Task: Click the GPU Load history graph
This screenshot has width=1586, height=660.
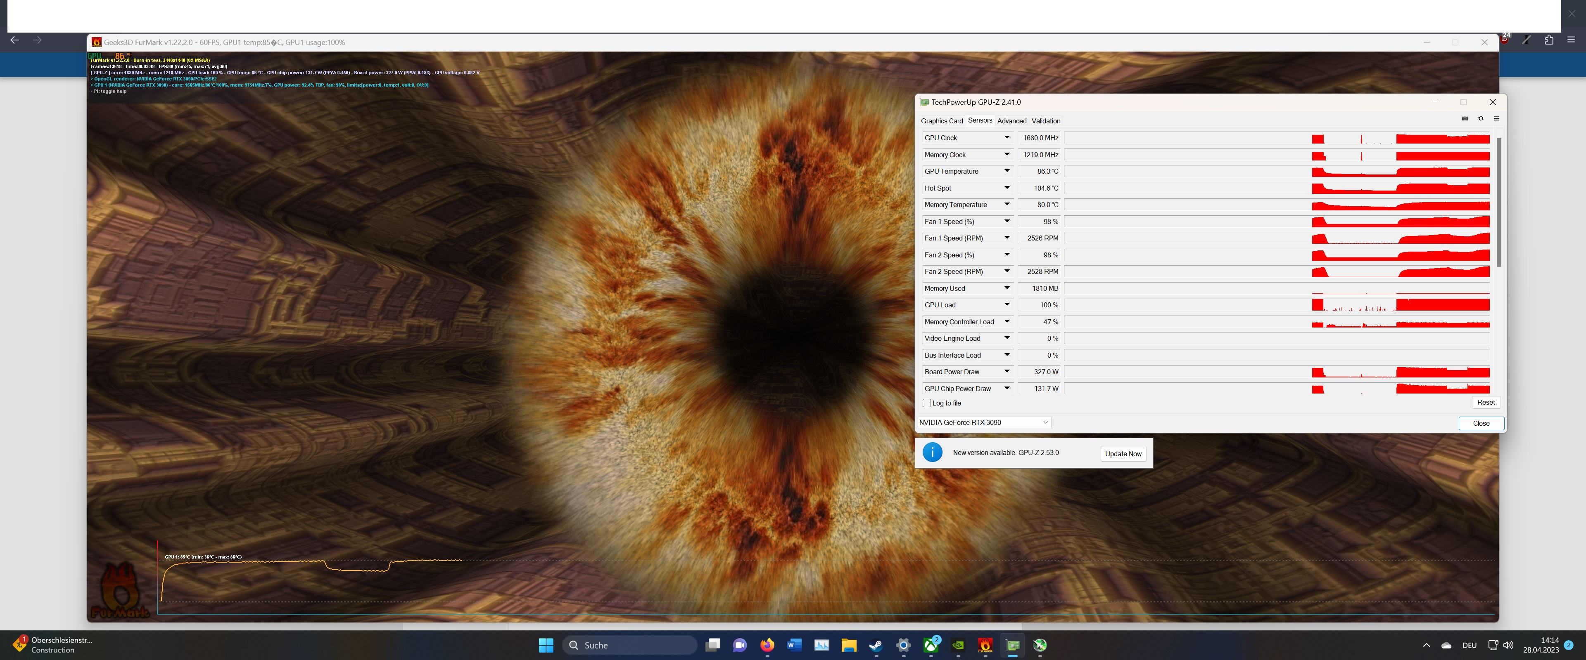Action: (x=1277, y=304)
